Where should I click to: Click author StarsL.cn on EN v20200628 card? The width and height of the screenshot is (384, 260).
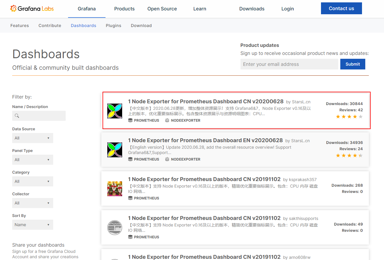click(300, 141)
